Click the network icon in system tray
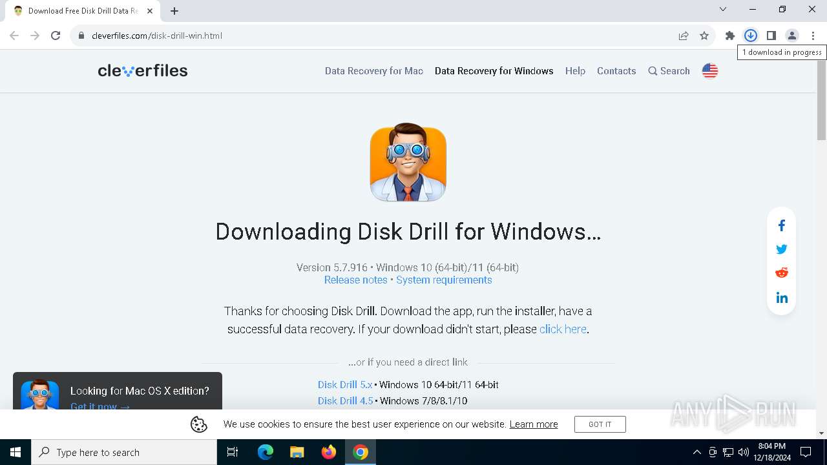 click(728, 452)
